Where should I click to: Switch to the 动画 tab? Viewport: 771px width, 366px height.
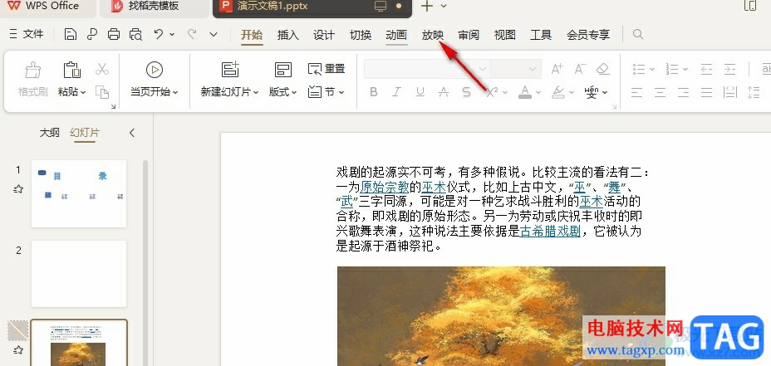pos(396,35)
